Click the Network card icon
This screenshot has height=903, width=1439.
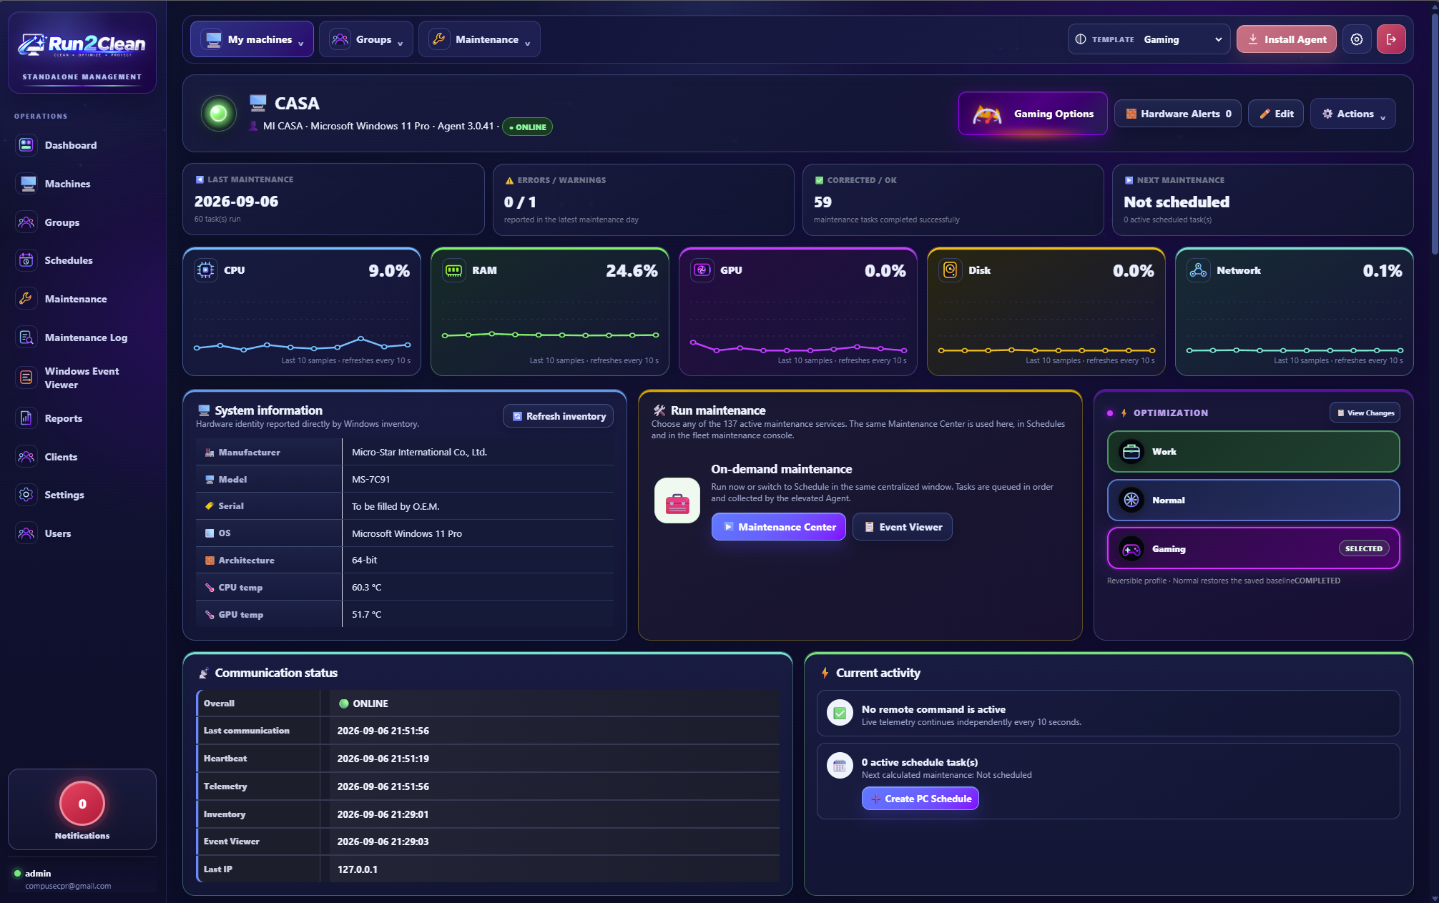click(1199, 270)
